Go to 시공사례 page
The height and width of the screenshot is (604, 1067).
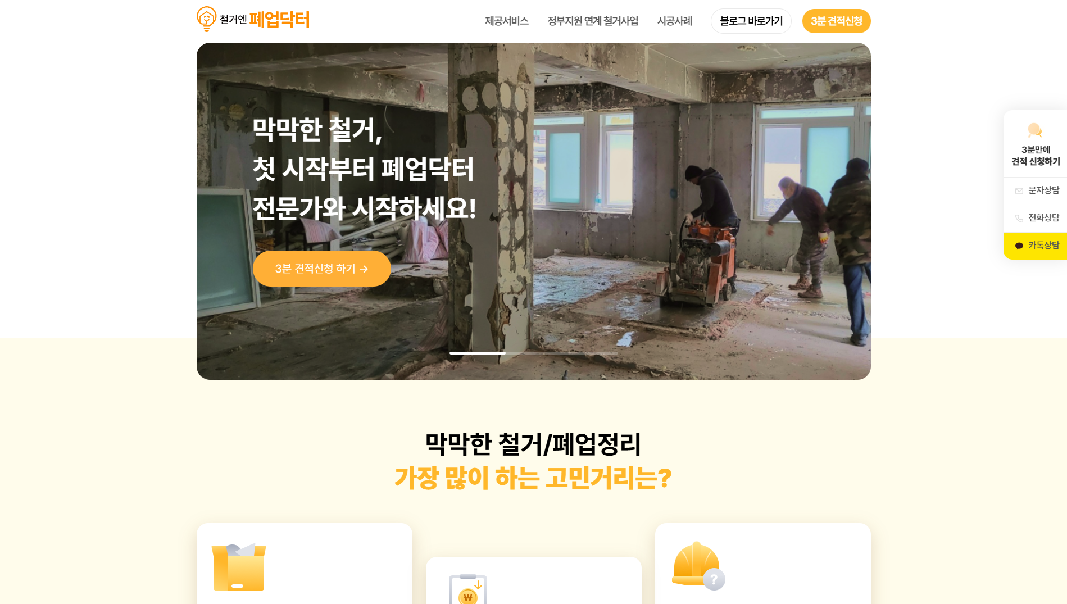675,21
